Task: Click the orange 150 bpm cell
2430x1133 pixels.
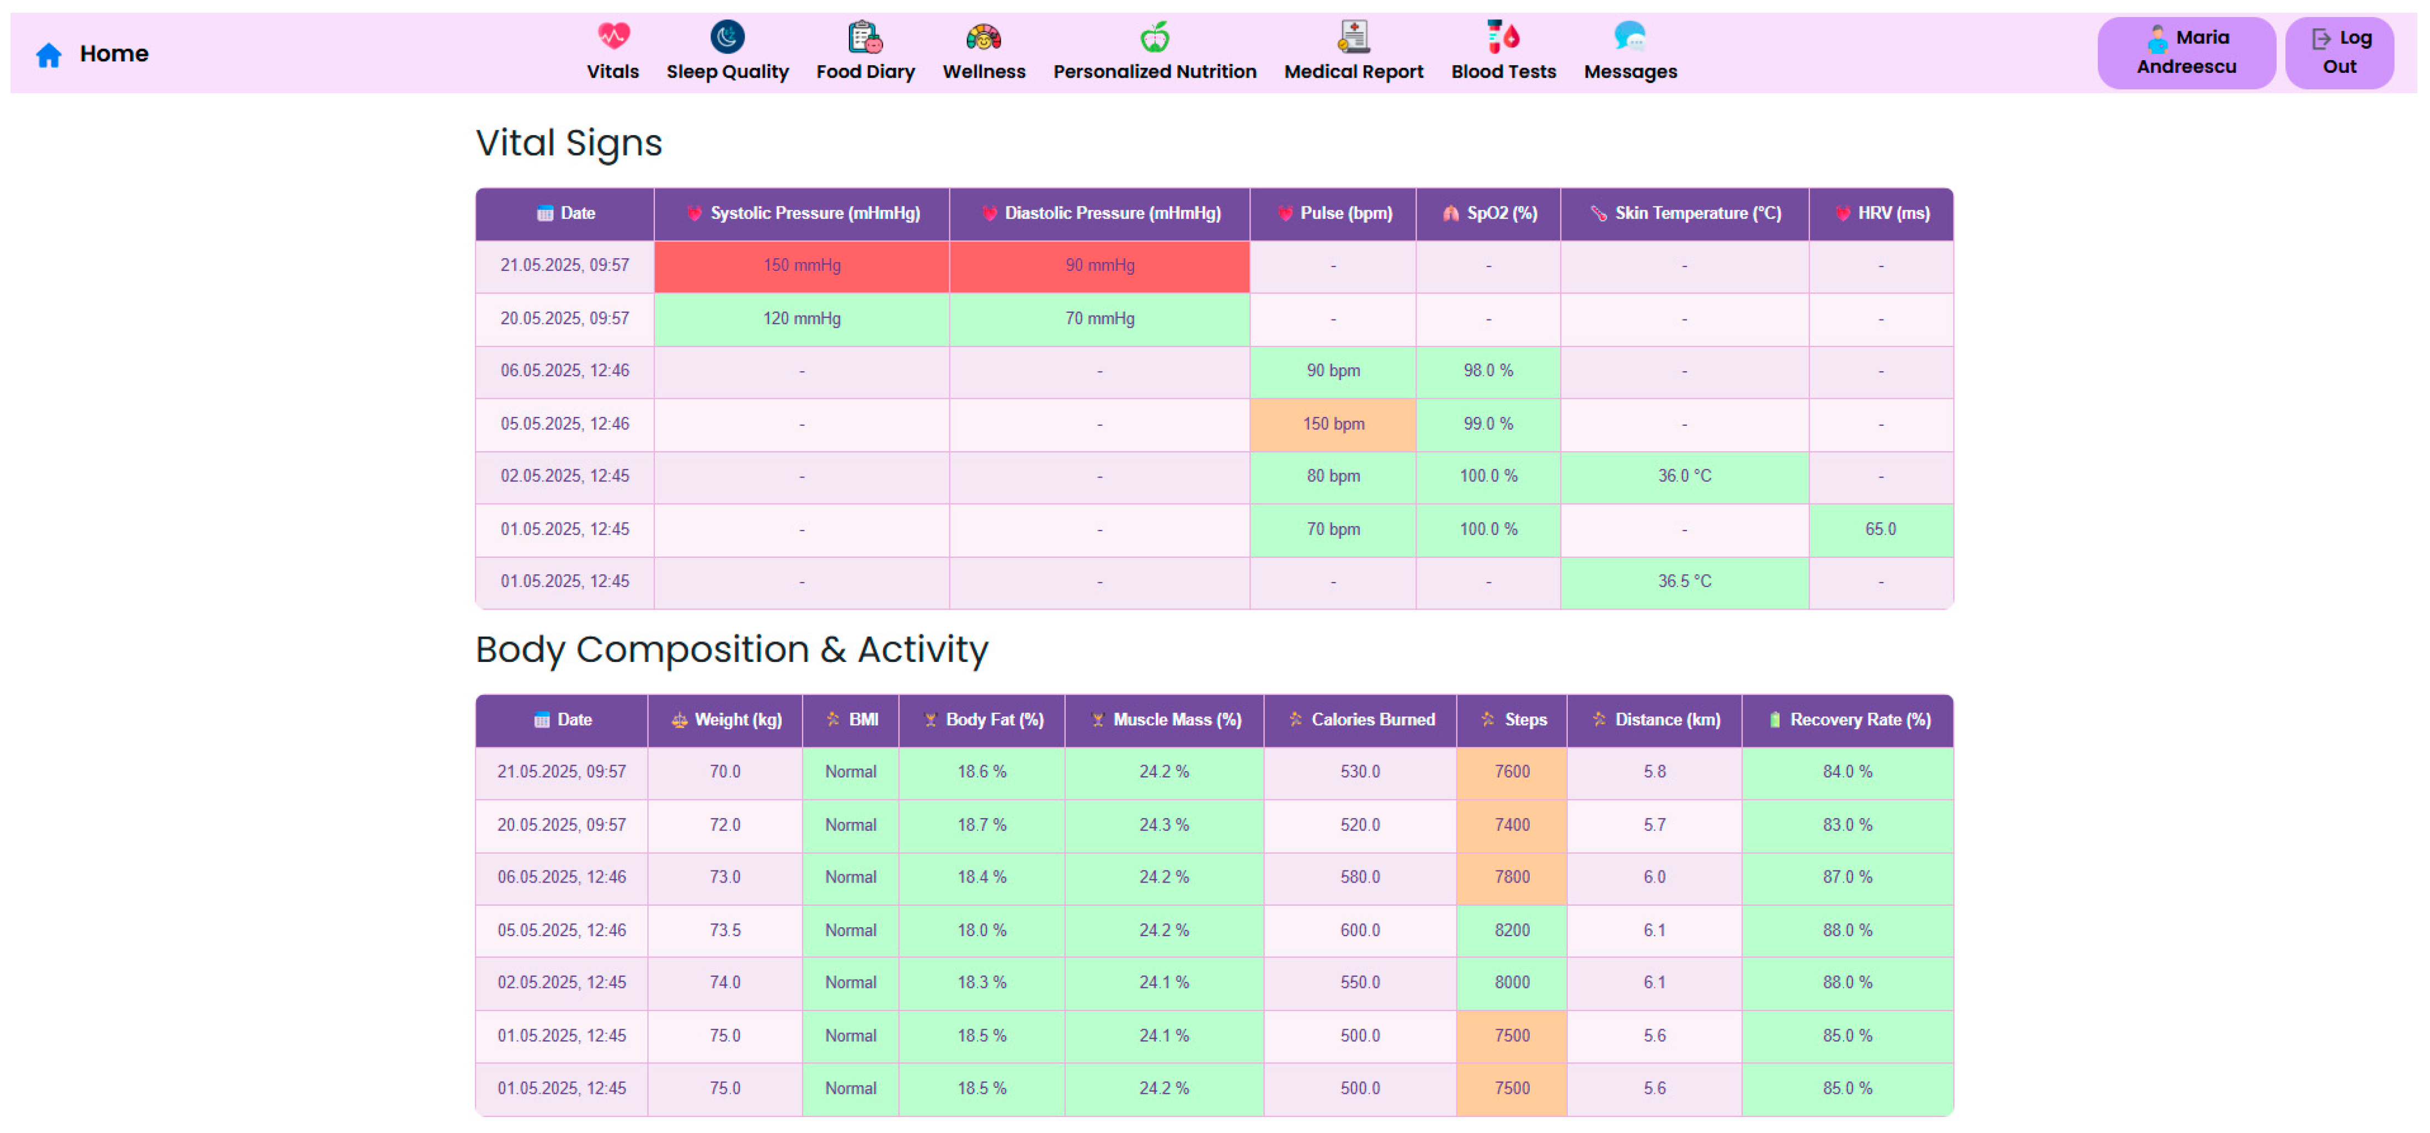Action: 1332,424
